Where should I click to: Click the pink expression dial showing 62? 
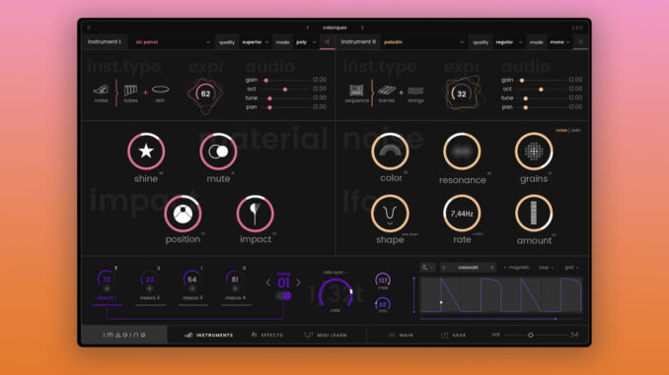[x=205, y=94]
